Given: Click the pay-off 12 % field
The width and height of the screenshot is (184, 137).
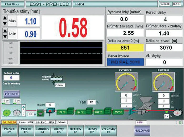Looking at the screenshot, I should tap(167, 116).
